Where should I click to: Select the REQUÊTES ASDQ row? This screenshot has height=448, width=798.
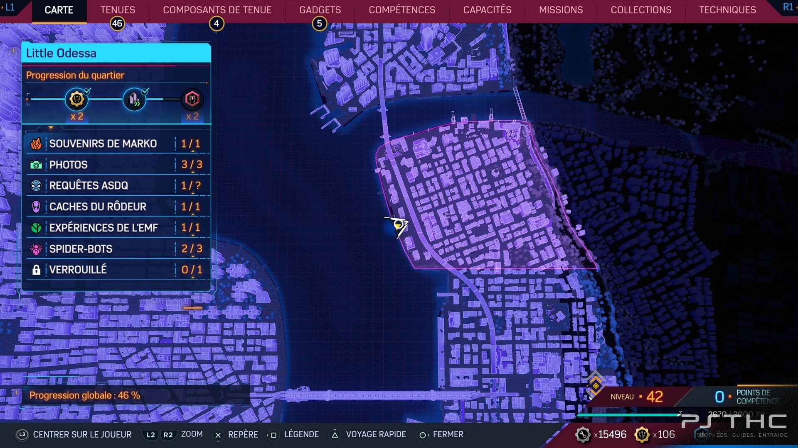[118, 185]
